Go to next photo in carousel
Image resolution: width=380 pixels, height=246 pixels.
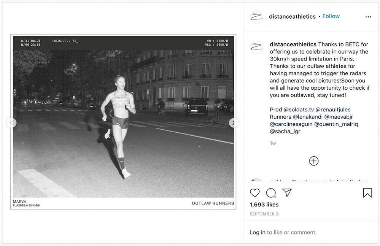pos(234,123)
